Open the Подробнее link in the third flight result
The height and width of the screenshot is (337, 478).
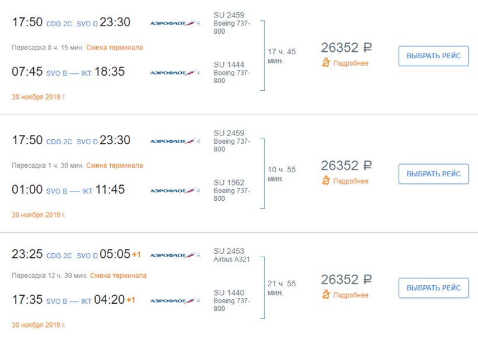click(x=350, y=296)
